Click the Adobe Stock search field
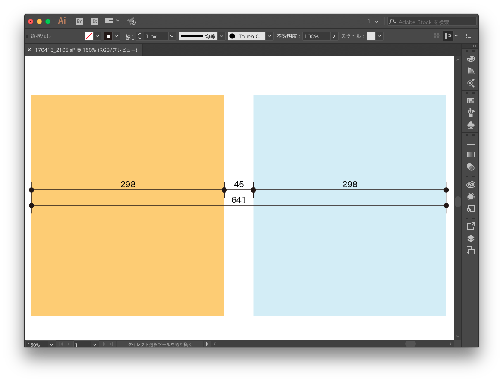This screenshot has height=382, width=503. pos(436,22)
